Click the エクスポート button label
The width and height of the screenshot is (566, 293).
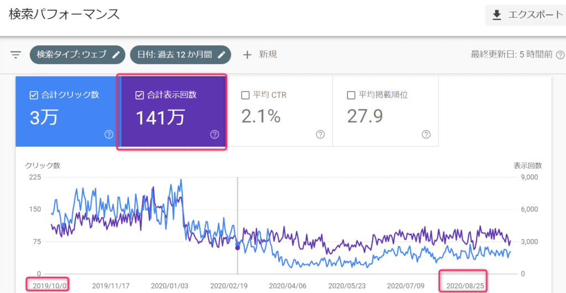pyautogui.click(x=536, y=15)
